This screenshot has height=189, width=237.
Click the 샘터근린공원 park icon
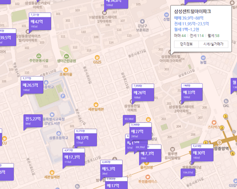[x=67, y=56]
